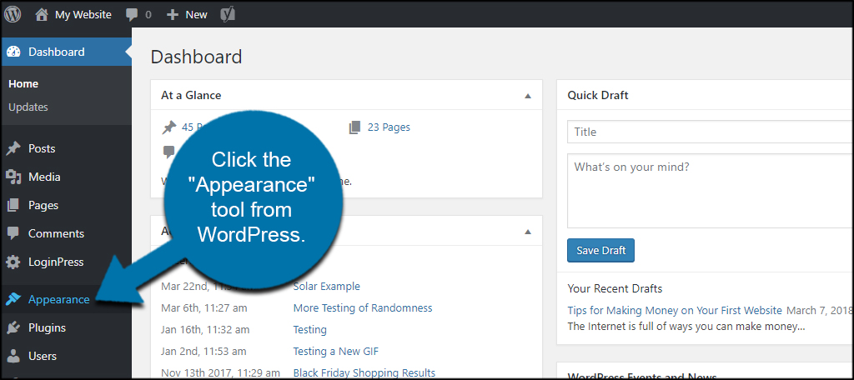Focus the Quick Draft Title field
854x380 pixels.
711,132
